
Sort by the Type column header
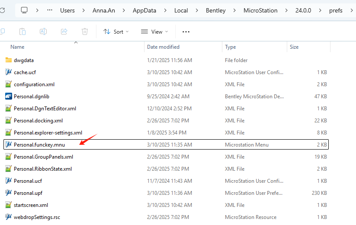pyautogui.click(x=231, y=47)
